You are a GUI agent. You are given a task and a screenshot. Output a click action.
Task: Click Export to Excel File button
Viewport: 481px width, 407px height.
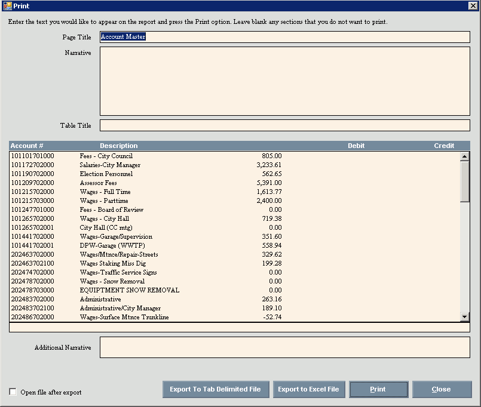(x=308, y=389)
